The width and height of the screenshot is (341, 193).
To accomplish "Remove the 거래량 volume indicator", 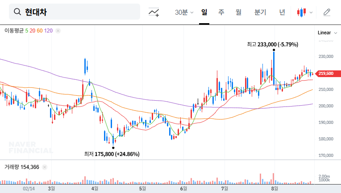I will [x=45, y=167].
